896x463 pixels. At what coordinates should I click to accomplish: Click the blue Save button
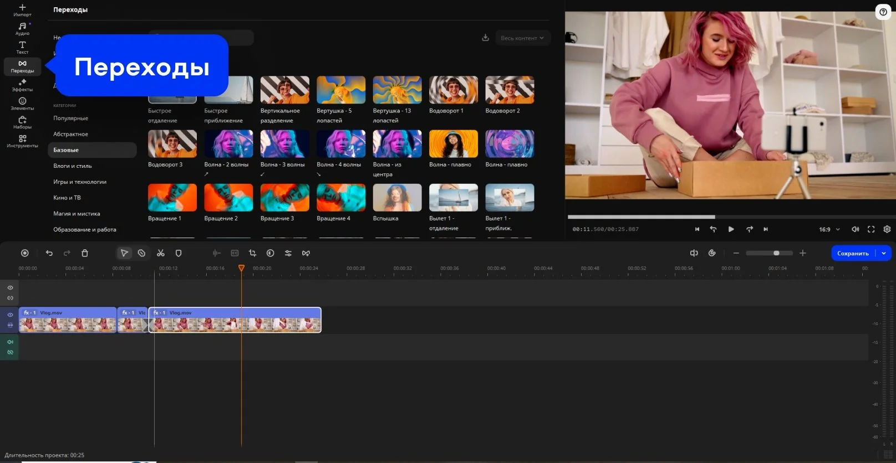click(x=853, y=253)
